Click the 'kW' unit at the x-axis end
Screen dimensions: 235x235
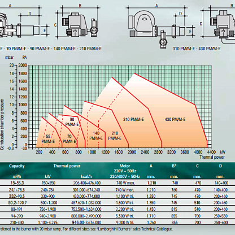(223, 152)
